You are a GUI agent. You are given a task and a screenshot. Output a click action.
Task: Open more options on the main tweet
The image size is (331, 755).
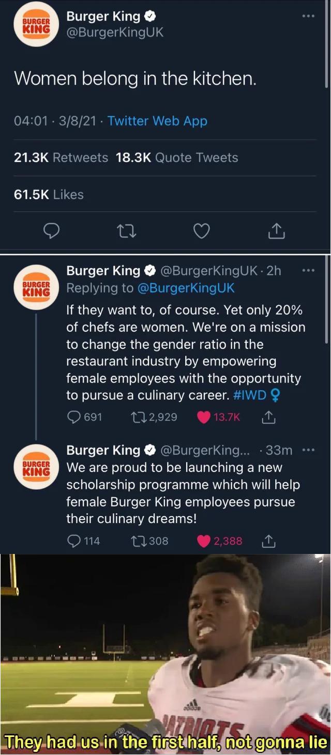308,16
